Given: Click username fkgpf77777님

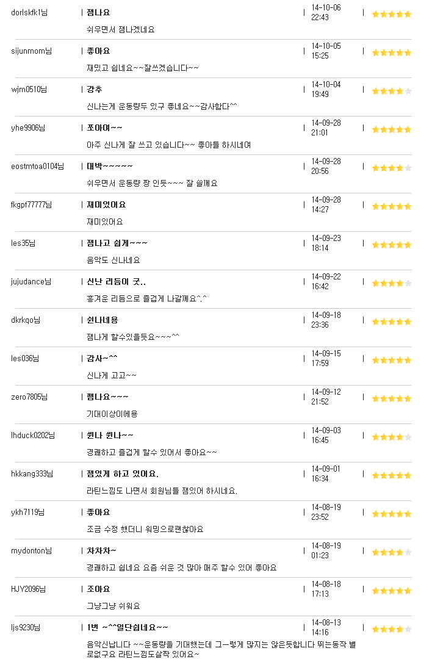Looking at the screenshot, I should (x=32, y=205).
